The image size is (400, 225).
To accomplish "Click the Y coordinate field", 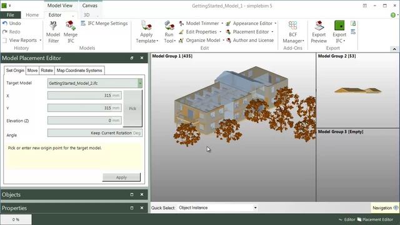I will click(x=84, y=108).
